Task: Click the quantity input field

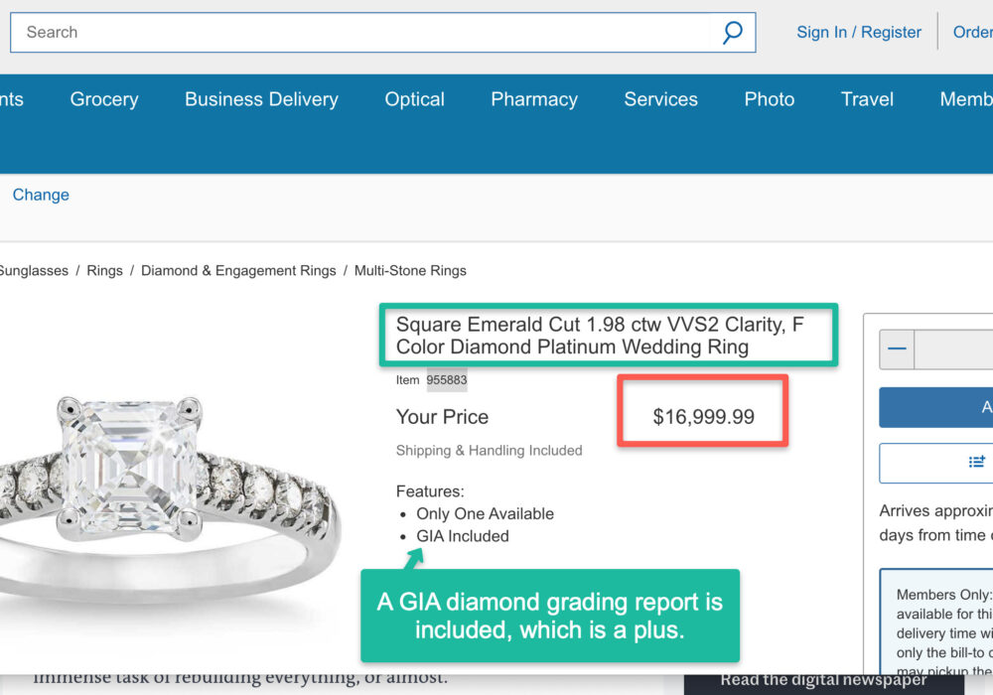Action: (x=953, y=349)
